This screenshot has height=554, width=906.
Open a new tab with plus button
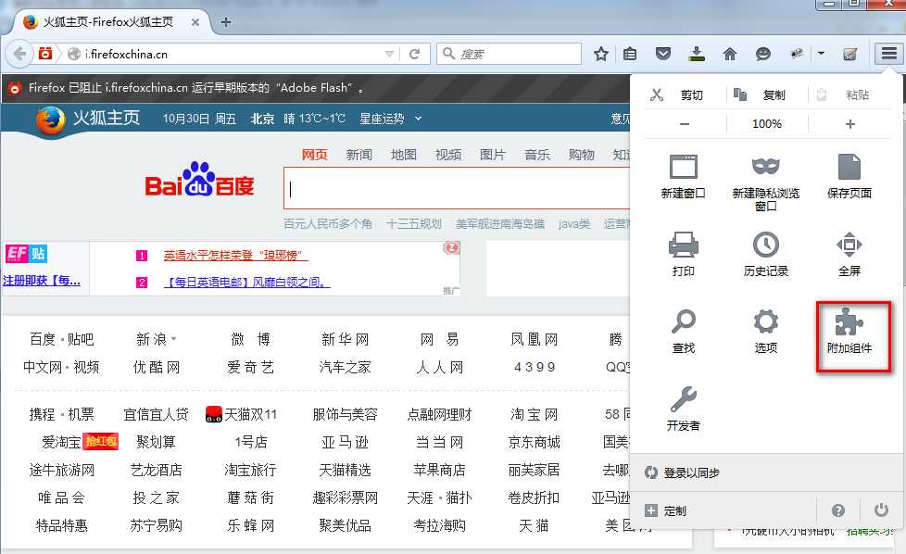tap(226, 22)
